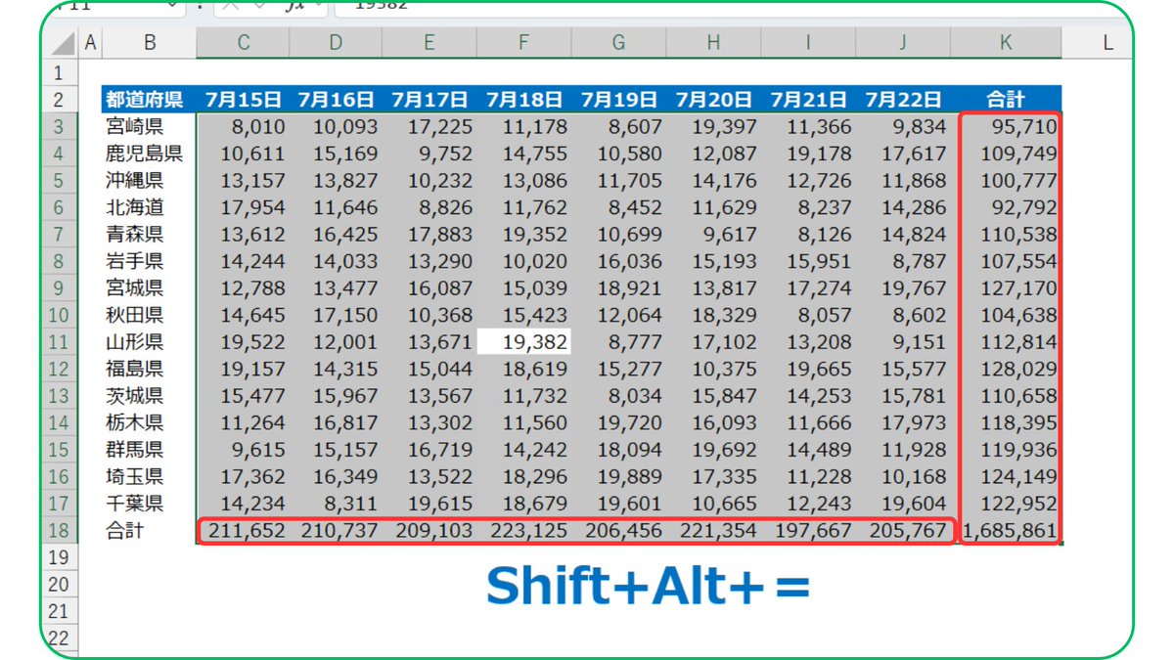
Task: Click the 都道府県 header cell
Action: pyautogui.click(x=150, y=100)
